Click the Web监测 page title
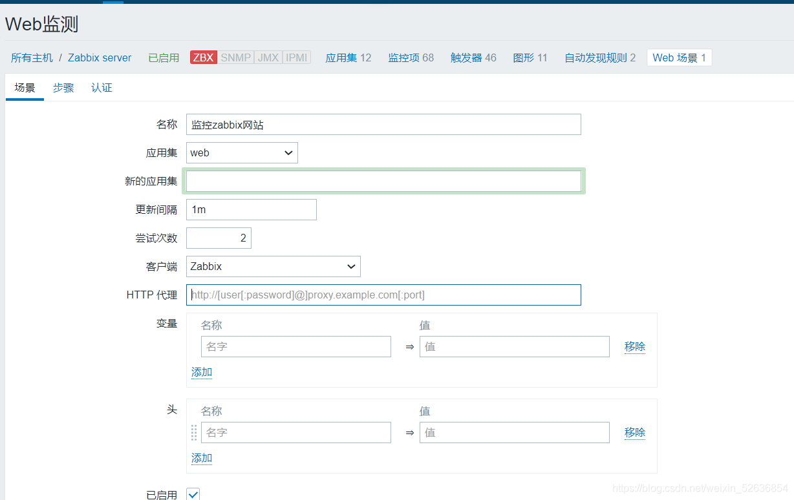This screenshot has height=500, width=794. [x=42, y=25]
